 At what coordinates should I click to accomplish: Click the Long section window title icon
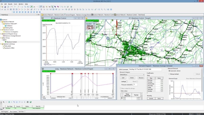(x=43, y=69)
